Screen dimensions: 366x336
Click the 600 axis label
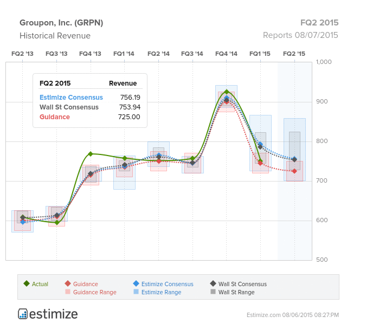[322, 220]
